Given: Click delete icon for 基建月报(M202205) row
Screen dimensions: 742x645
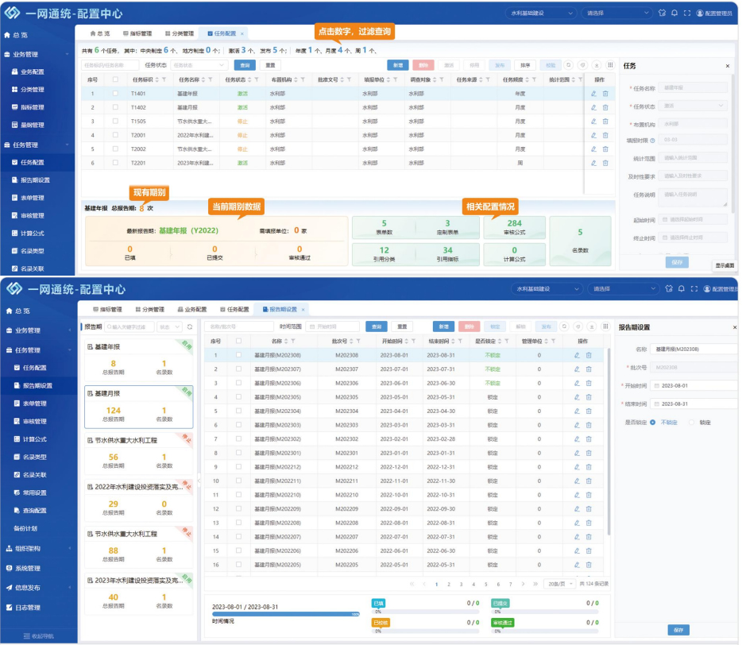Looking at the screenshot, I should [589, 565].
